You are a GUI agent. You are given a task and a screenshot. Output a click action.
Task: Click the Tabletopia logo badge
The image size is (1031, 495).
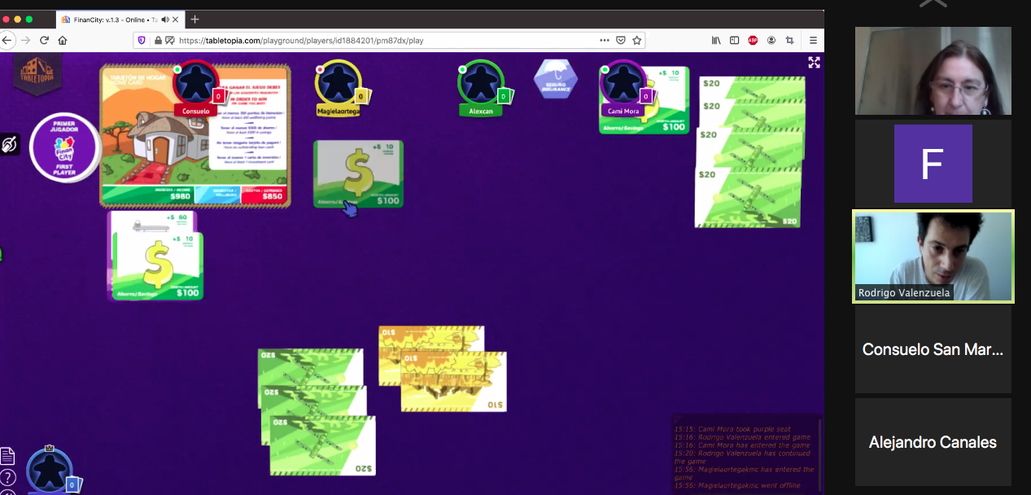(x=38, y=74)
